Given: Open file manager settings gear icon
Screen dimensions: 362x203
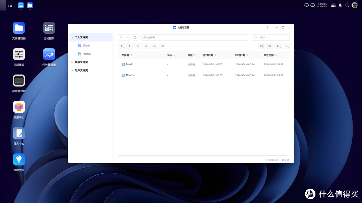Looking at the screenshot, I should (269, 46).
